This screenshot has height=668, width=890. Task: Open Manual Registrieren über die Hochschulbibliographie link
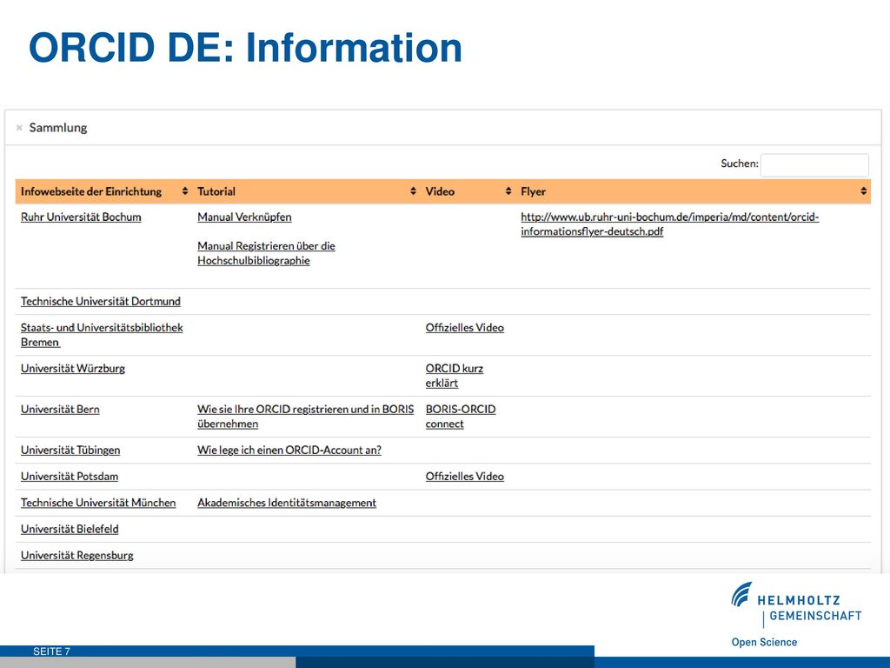[266, 253]
